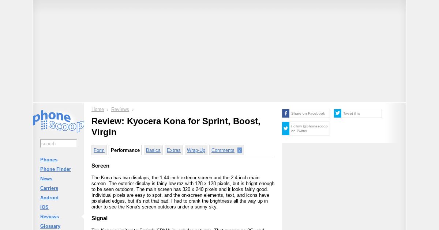Screen dimensions: 439x230
Task: Click the Reviews breadcrumb link
Action: pyautogui.click(x=120, y=110)
